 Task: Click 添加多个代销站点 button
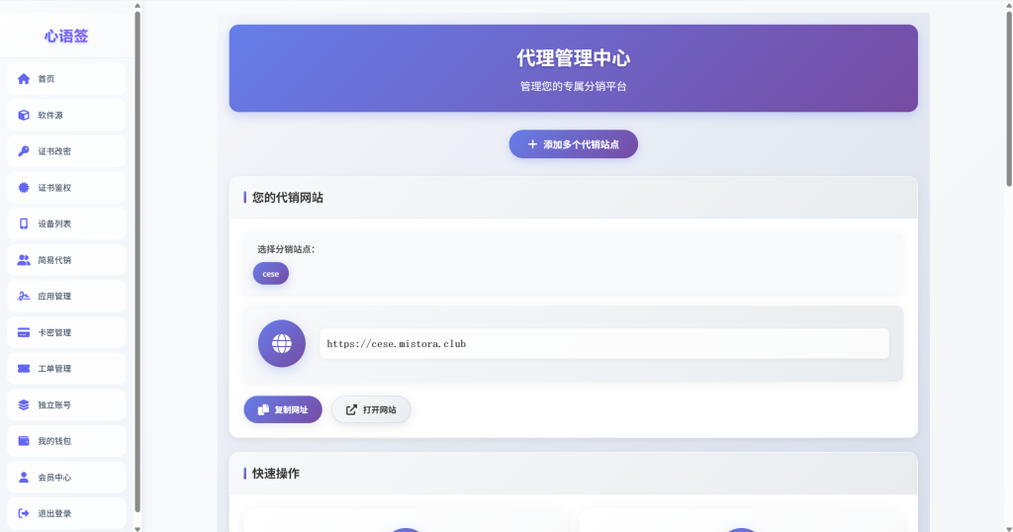(x=574, y=144)
